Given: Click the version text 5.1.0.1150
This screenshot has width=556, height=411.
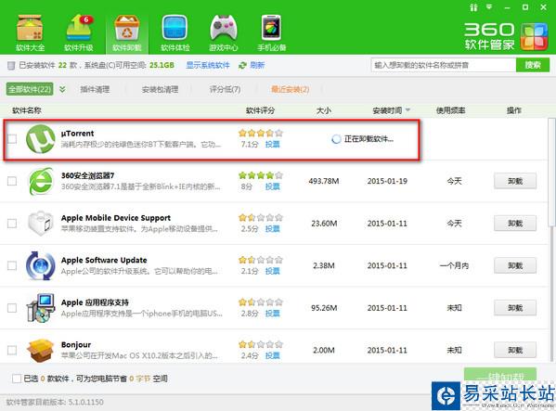Looking at the screenshot, I should point(85,402).
